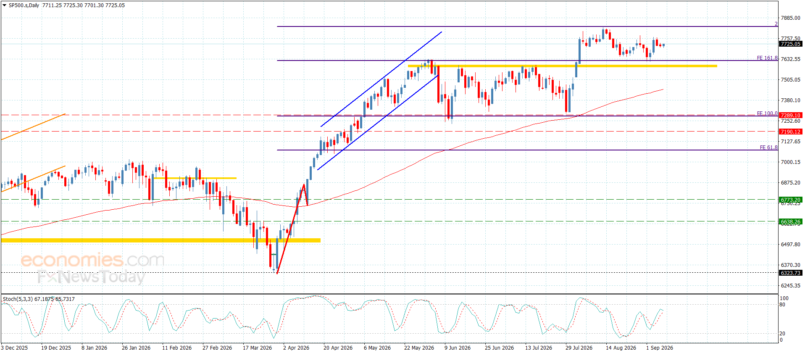
Task: Click the 14 Aug 2026 date label
Action: (x=621, y=348)
